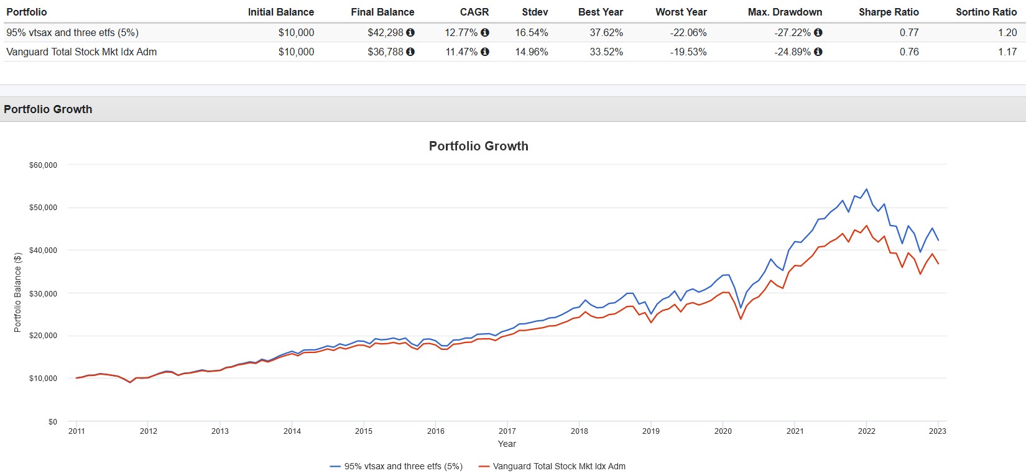
Task: Click the Sortino Ratio column header
Action: (986, 12)
